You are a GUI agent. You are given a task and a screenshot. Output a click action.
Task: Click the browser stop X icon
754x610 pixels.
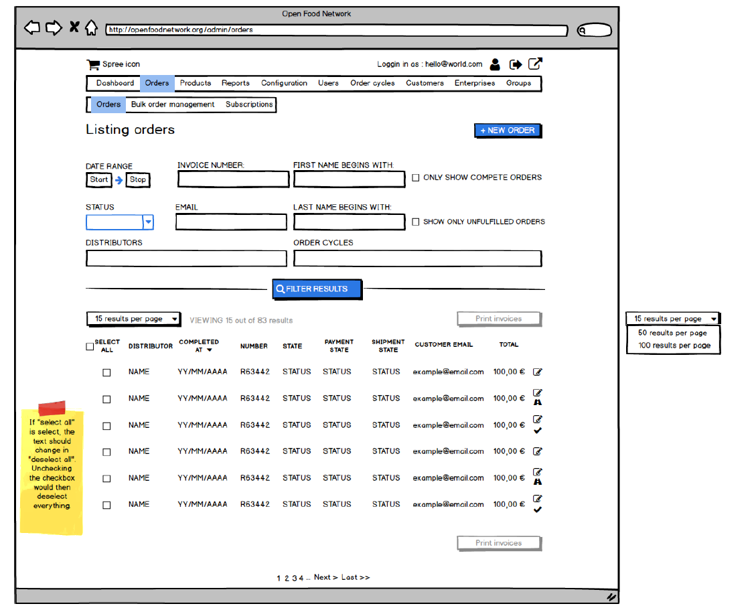(x=74, y=27)
